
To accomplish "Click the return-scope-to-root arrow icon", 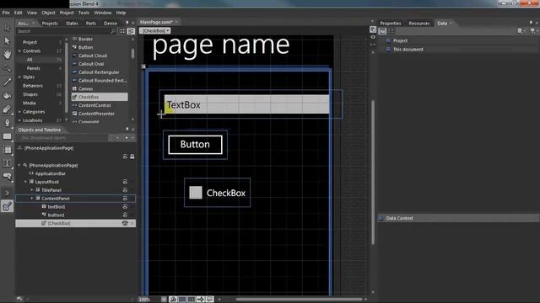I will (x=20, y=148).
